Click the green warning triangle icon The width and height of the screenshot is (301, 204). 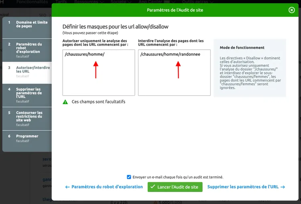[65, 102]
